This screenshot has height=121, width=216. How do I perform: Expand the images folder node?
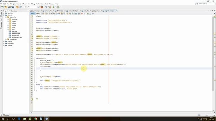(8, 21)
